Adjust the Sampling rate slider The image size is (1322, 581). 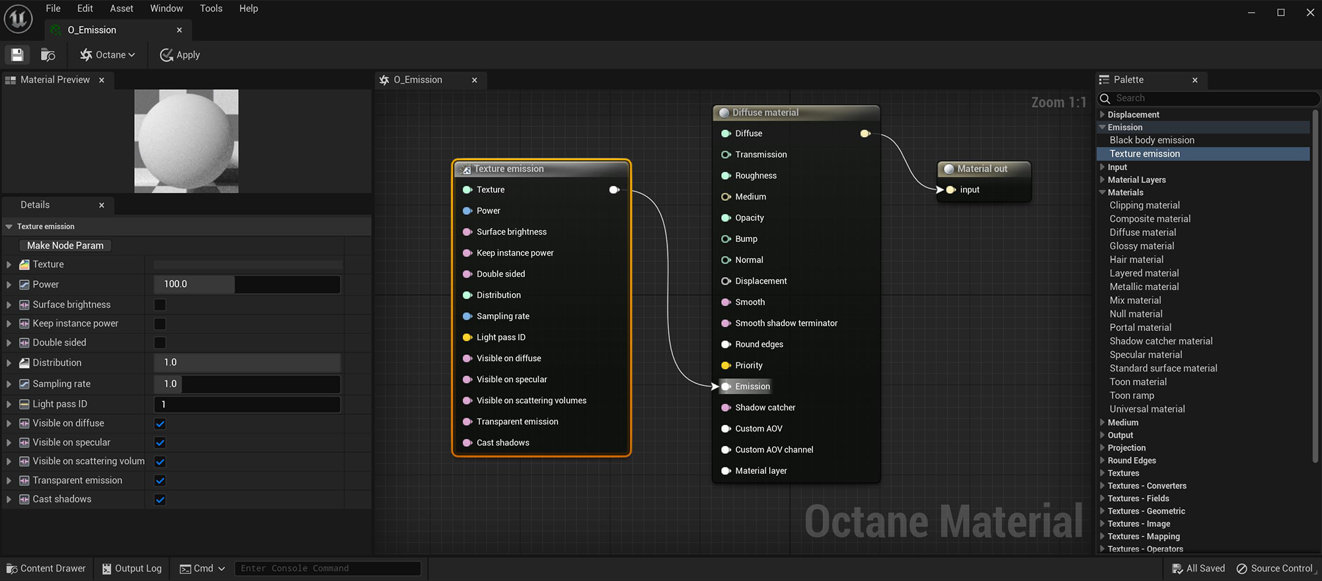[x=247, y=384]
